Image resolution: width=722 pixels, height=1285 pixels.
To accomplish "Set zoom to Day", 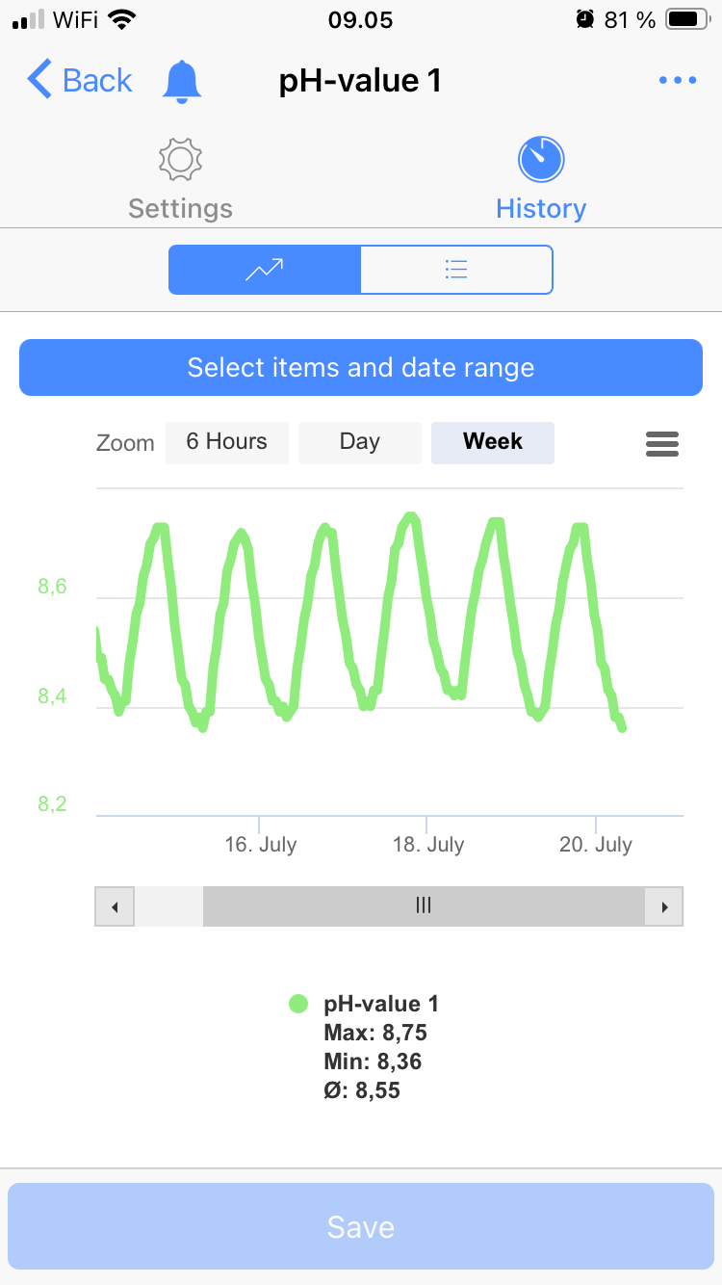I will pos(360,442).
